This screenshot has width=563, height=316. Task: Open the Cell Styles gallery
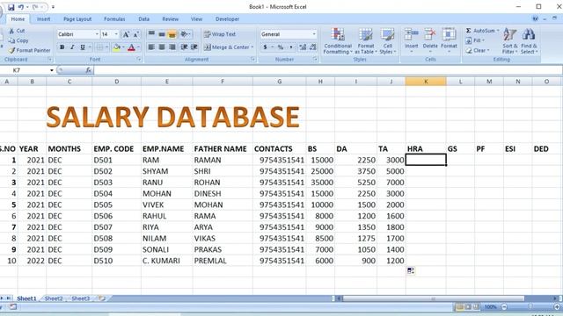(387, 41)
